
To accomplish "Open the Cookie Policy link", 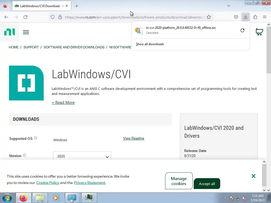I will point(48,183).
